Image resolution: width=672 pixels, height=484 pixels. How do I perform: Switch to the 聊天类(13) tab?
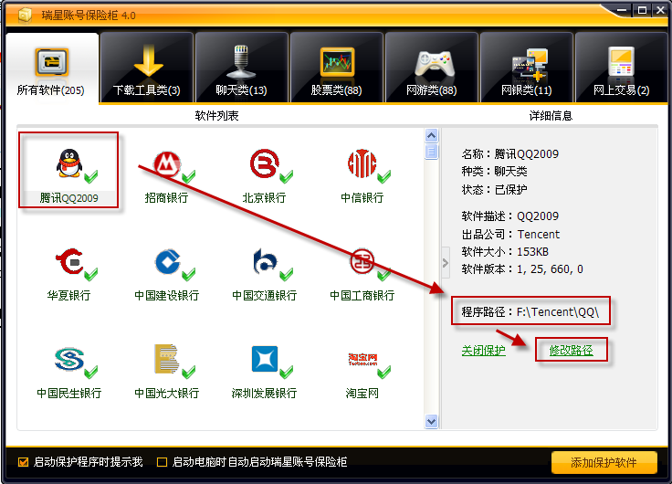pos(241,68)
